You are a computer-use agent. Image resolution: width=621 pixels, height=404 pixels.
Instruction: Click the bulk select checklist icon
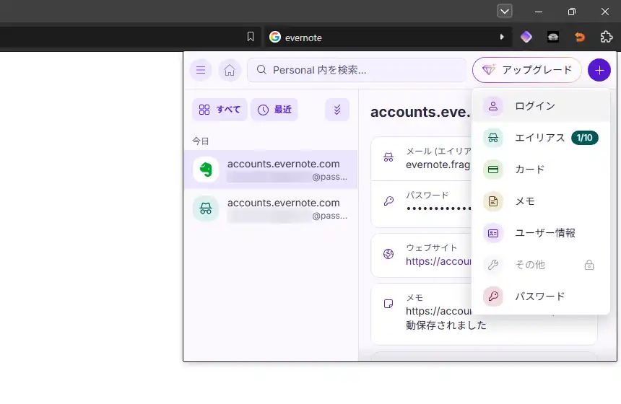(x=337, y=110)
